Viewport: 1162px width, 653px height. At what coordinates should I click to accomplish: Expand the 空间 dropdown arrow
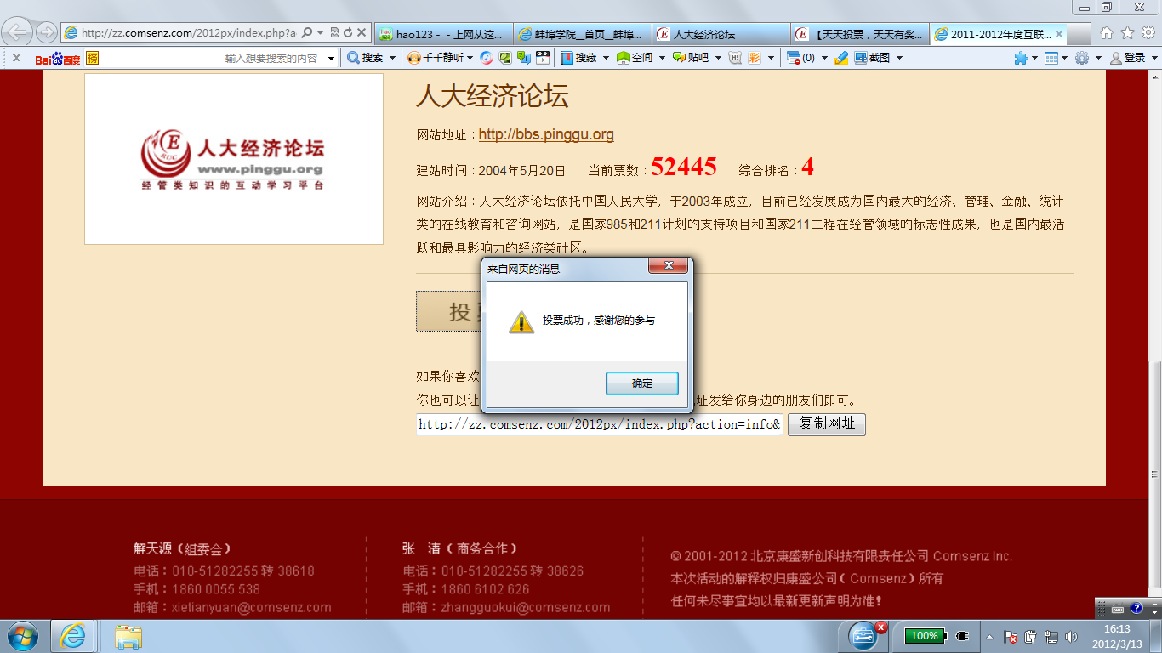click(660, 59)
